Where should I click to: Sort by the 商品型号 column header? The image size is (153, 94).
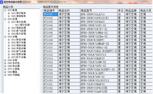(99, 11)
